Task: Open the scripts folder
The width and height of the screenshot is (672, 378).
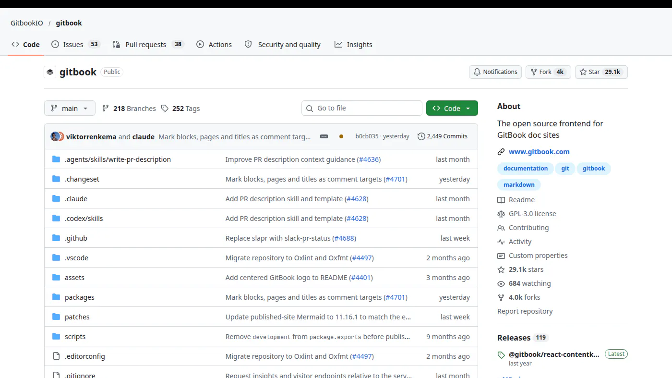Action: [x=75, y=337]
